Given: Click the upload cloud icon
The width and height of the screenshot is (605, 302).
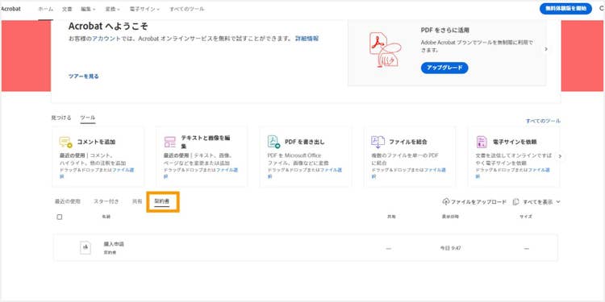Looking at the screenshot, I should pyautogui.click(x=446, y=202).
